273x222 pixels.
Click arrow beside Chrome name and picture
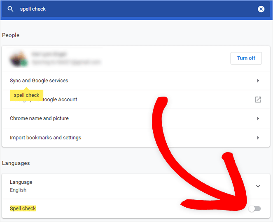point(258,118)
